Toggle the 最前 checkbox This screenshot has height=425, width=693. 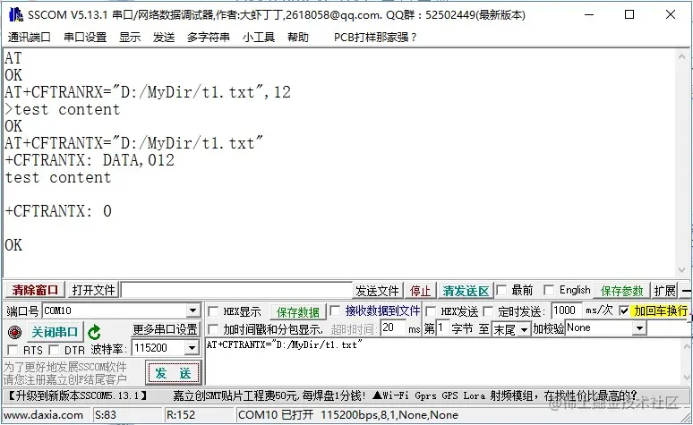pos(501,290)
